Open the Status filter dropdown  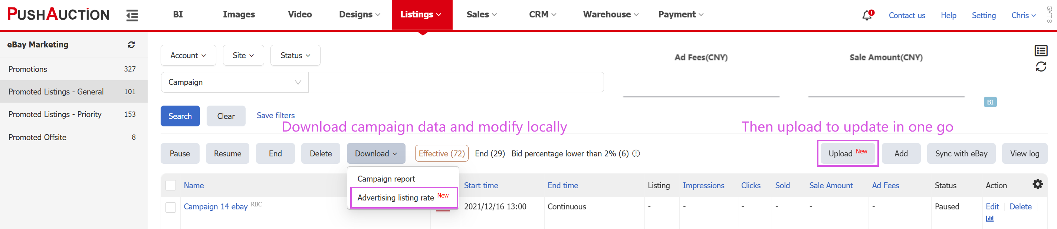pos(295,55)
